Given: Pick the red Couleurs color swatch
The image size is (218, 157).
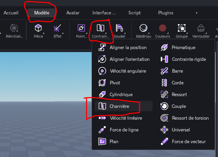Looking at the screenshot, I should (162, 28).
